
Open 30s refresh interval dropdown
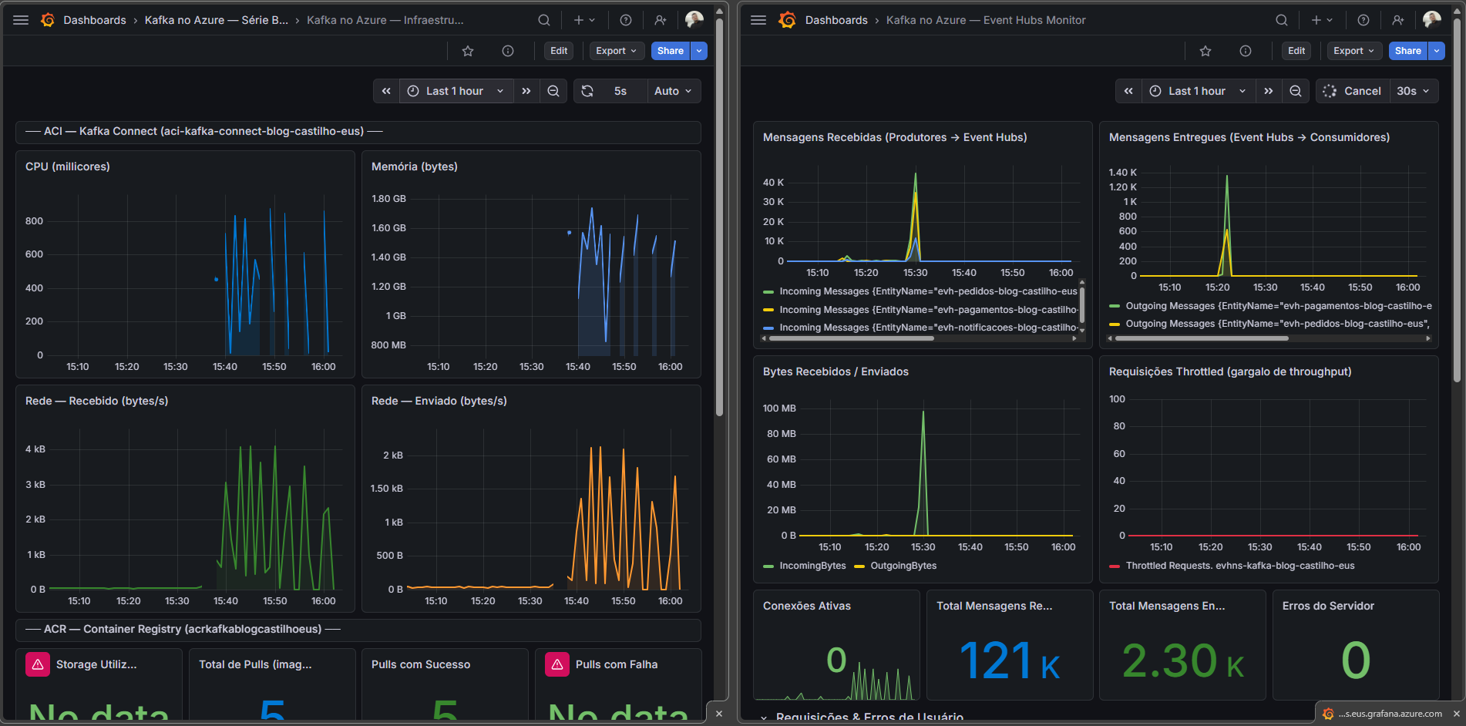pyautogui.click(x=1414, y=91)
